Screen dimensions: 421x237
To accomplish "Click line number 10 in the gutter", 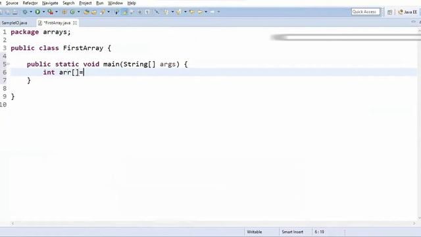I will 3,105.
